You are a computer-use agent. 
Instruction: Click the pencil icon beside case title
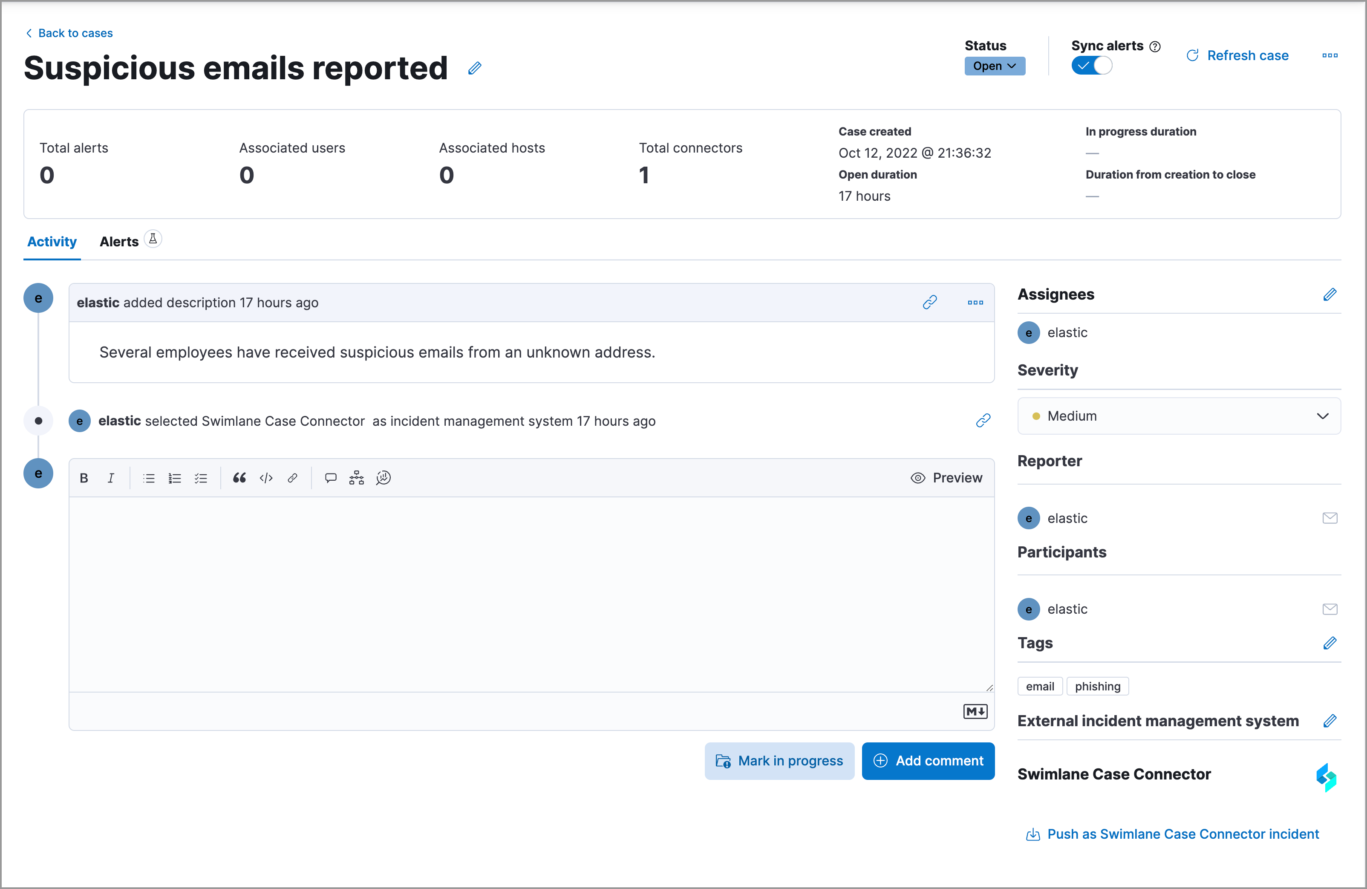474,68
